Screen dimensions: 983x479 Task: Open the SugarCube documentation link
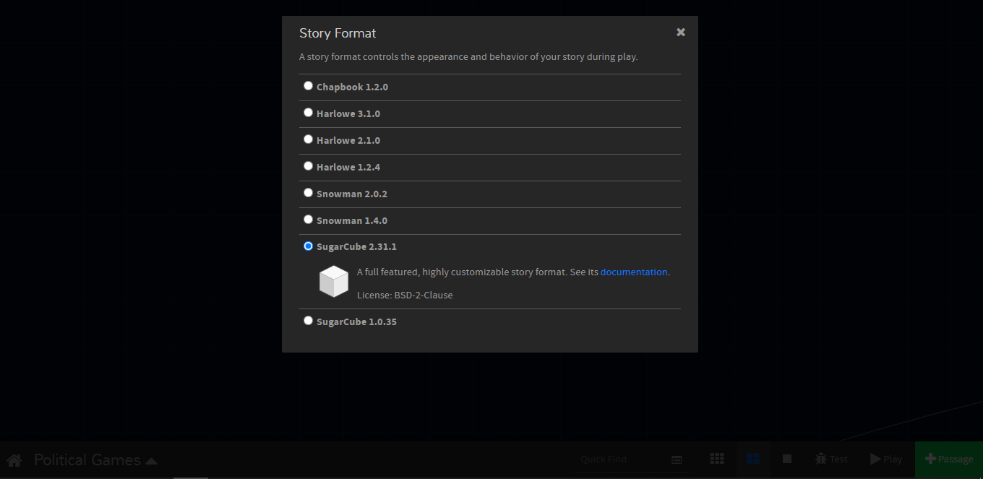[x=634, y=272]
